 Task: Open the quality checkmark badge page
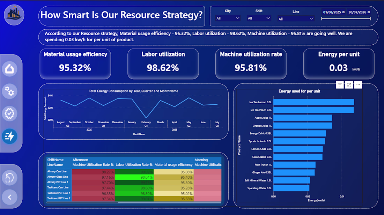[x=9, y=114]
